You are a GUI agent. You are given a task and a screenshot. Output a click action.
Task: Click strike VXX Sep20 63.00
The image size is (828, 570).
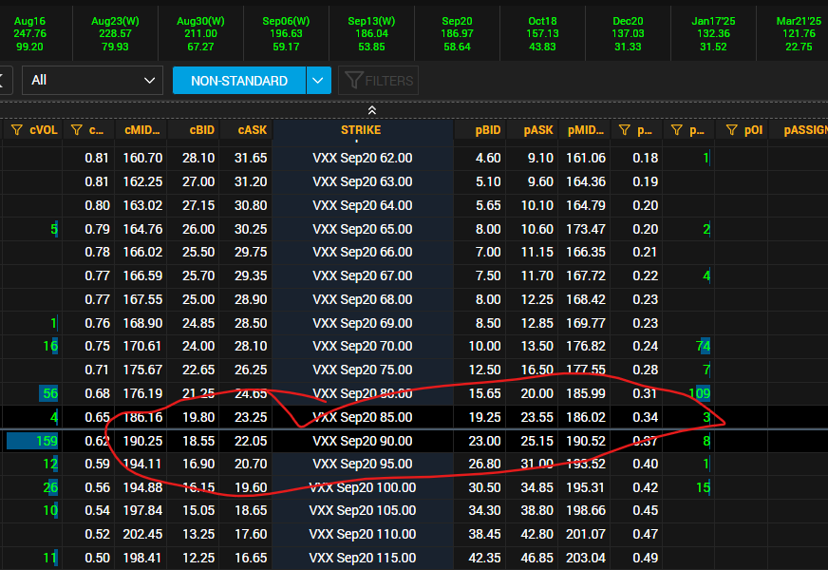pyautogui.click(x=363, y=181)
